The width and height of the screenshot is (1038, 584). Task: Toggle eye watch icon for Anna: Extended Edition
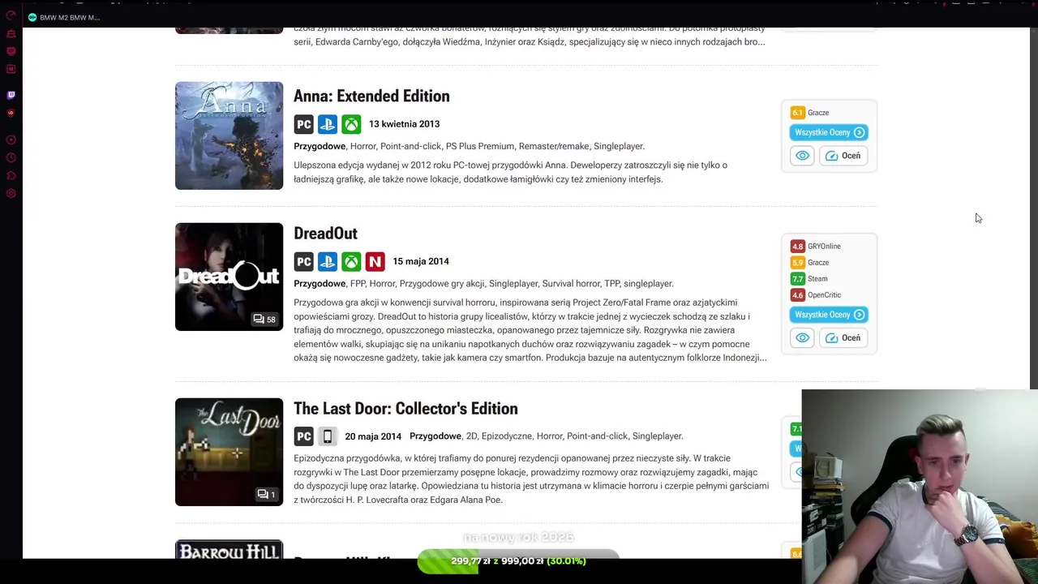point(802,156)
